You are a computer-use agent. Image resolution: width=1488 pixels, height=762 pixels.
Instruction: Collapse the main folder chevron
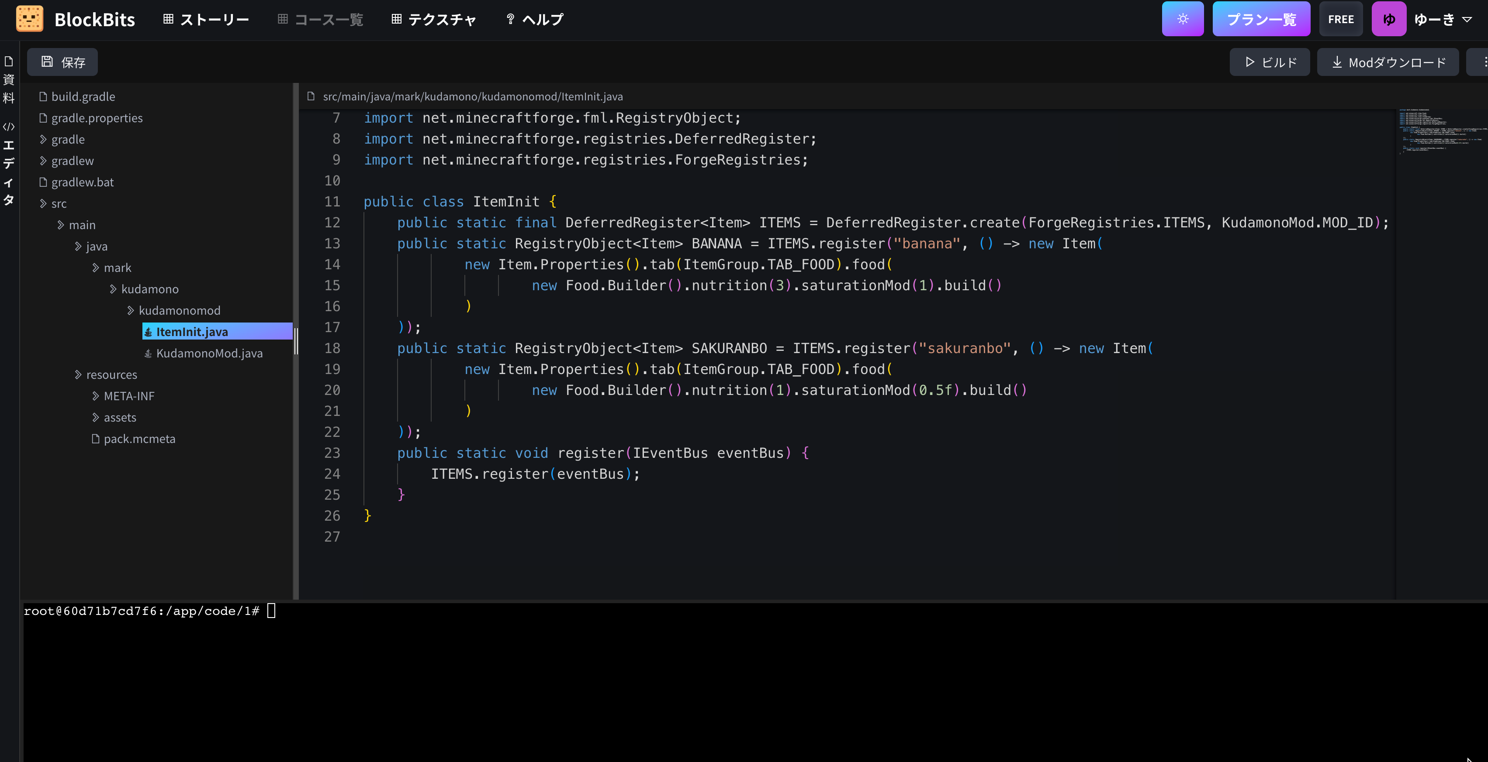[60, 224]
